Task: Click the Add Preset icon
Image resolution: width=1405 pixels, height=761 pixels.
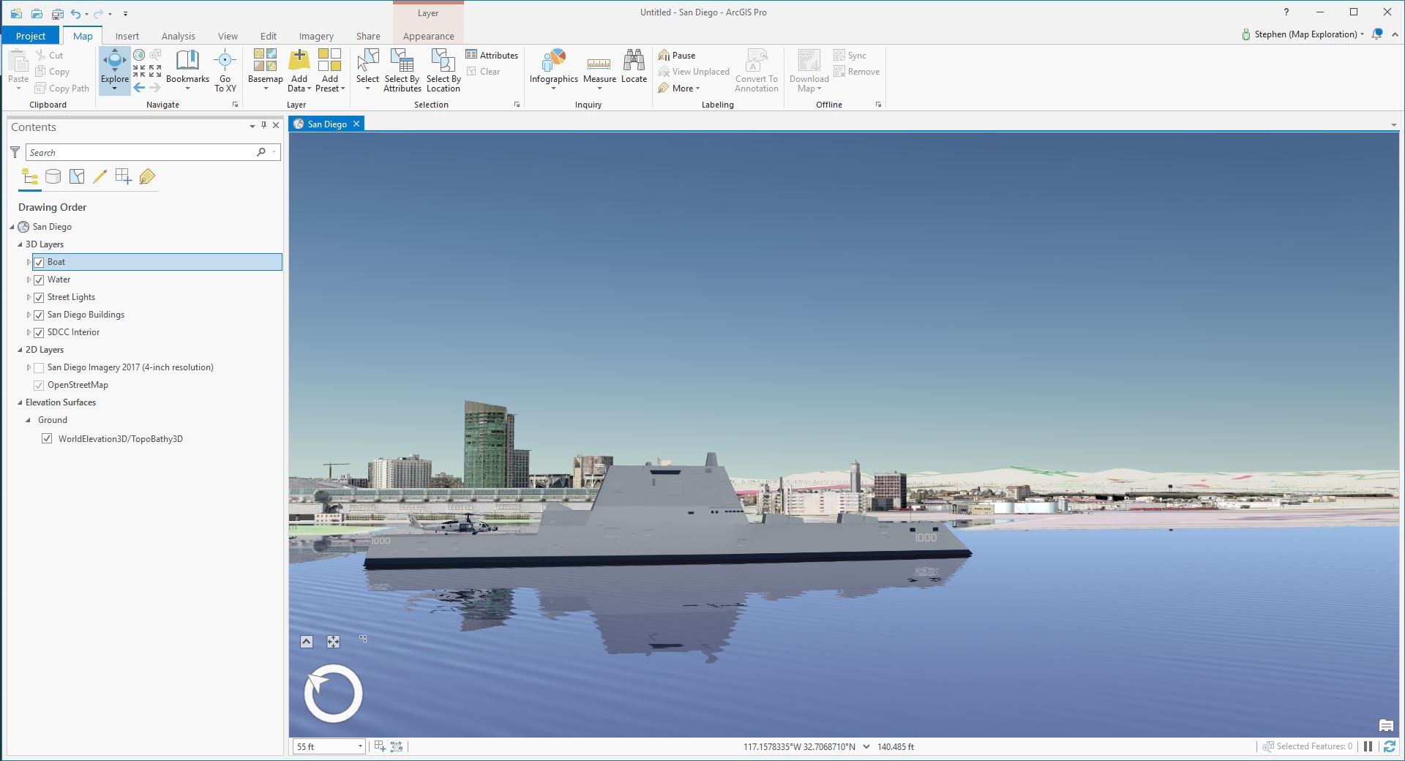Action: [x=329, y=61]
